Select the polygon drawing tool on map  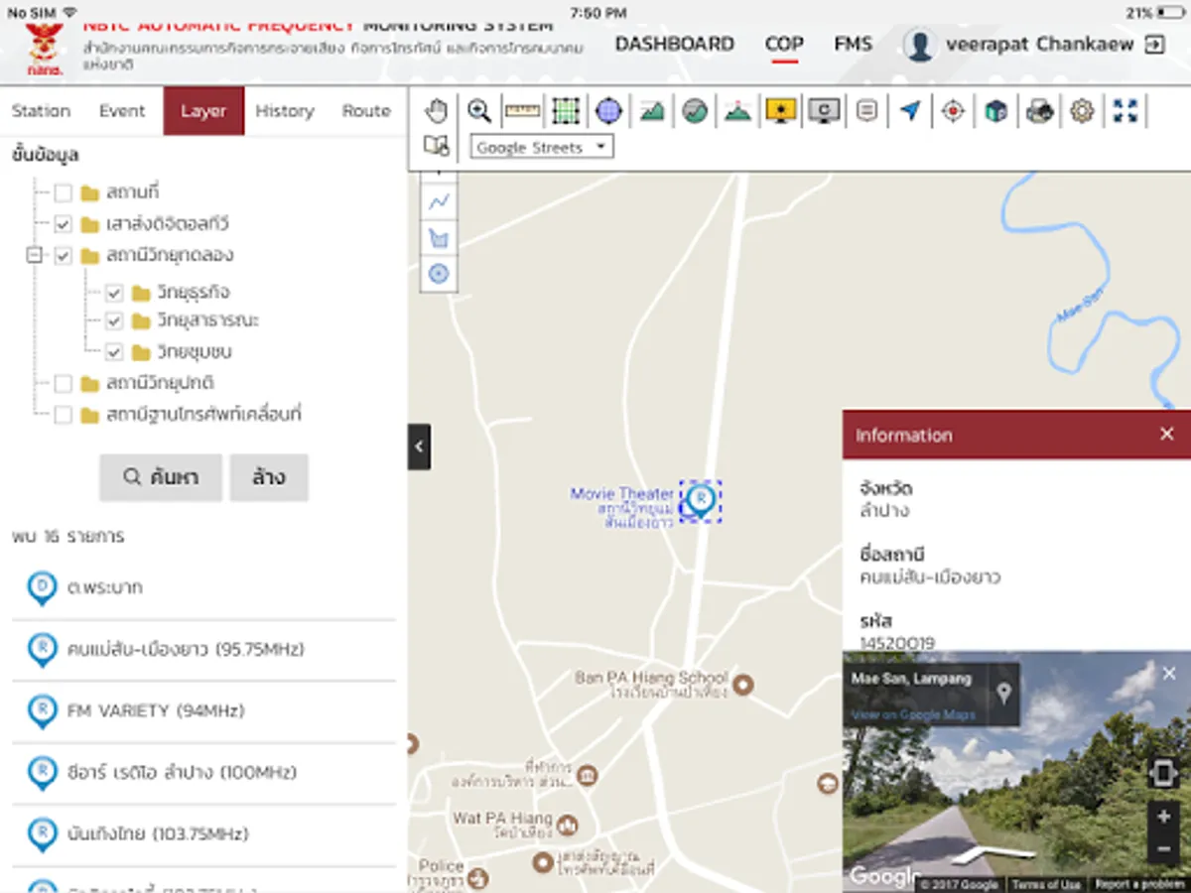click(439, 238)
